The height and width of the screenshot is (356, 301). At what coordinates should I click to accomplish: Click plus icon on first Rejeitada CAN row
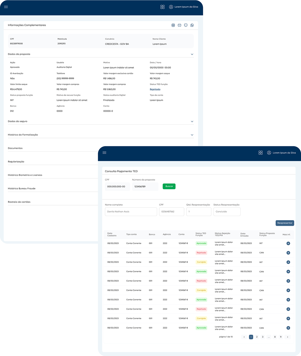click(288, 253)
